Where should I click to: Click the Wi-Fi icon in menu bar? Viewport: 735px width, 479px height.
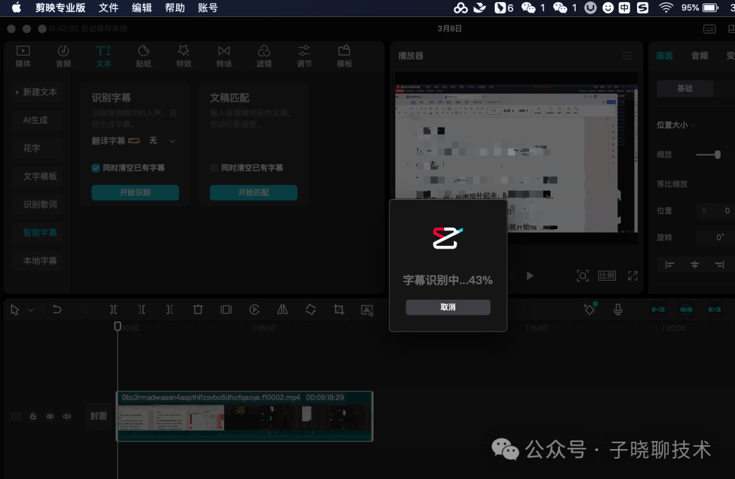point(666,7)
